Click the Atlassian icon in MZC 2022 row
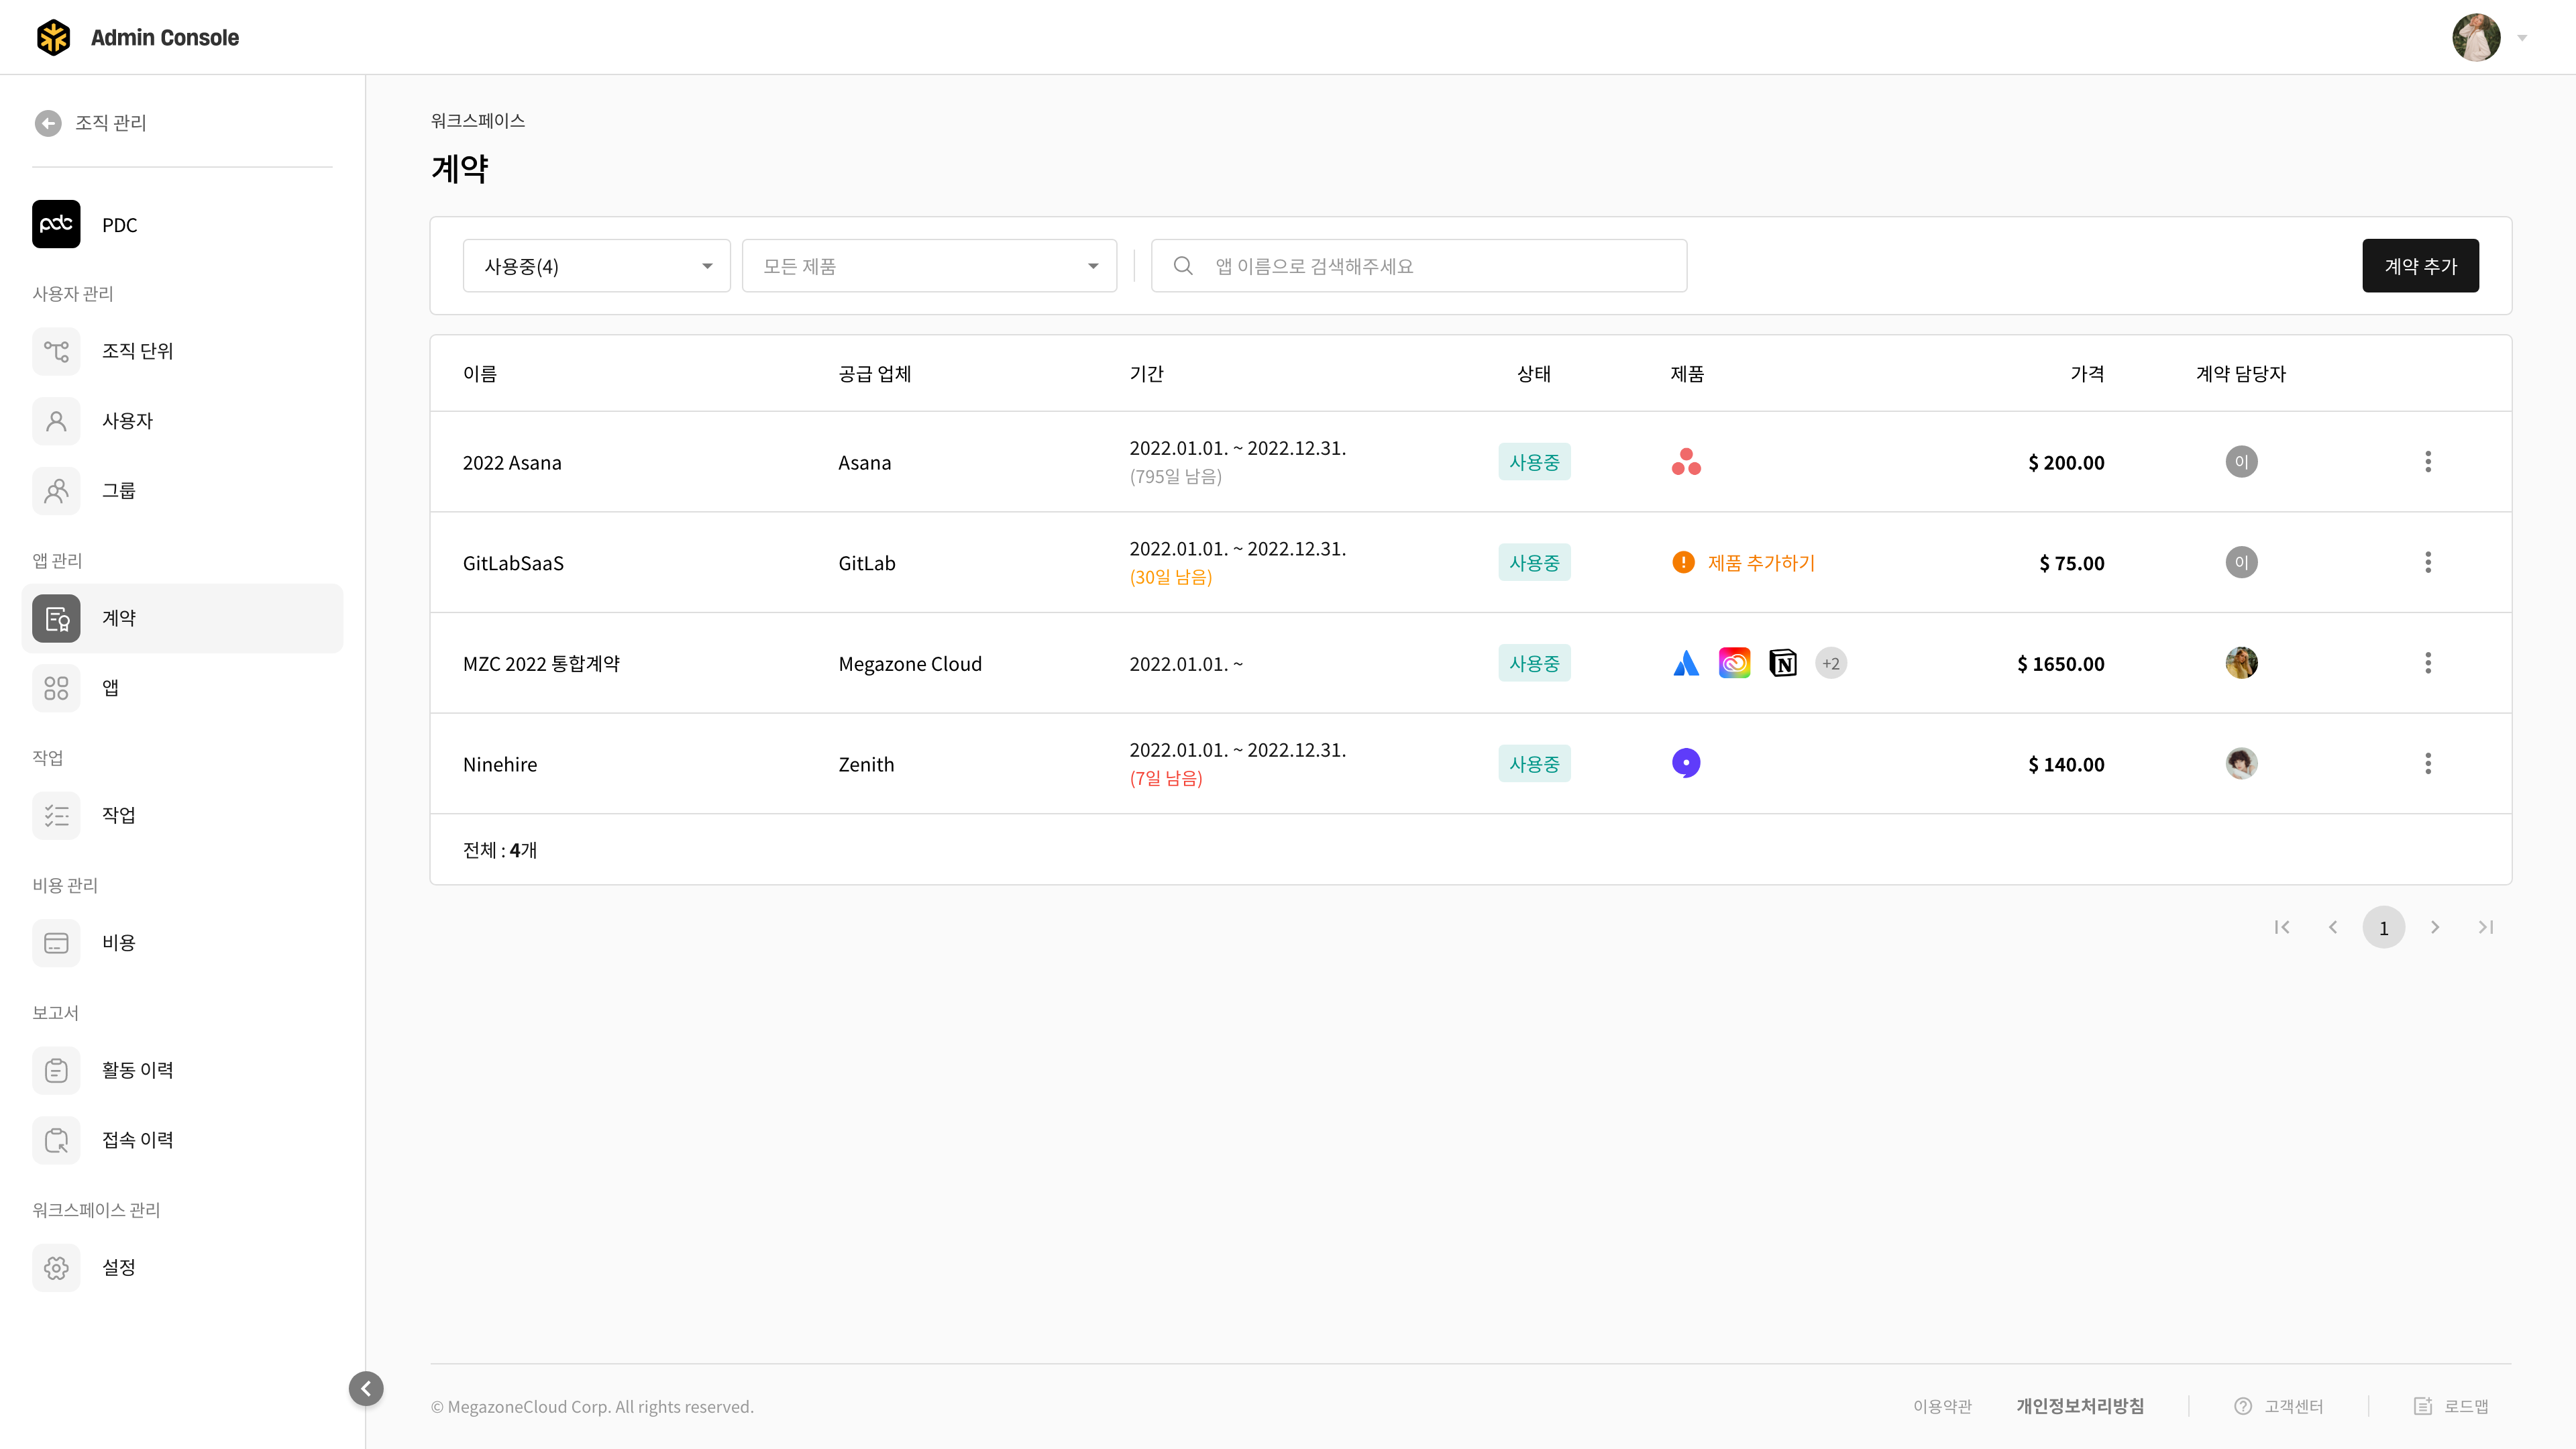The image size is (2576, 1449). tap(1686, 663)
